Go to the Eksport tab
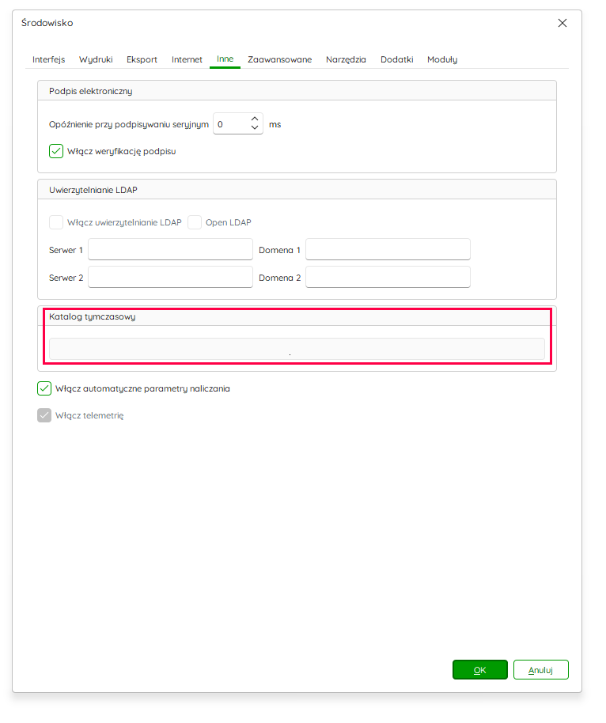 pos(144,60)
